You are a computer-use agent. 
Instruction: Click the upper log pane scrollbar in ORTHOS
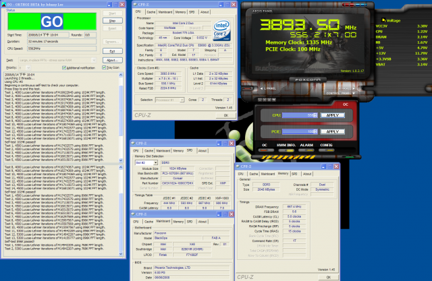click(121, 117)
